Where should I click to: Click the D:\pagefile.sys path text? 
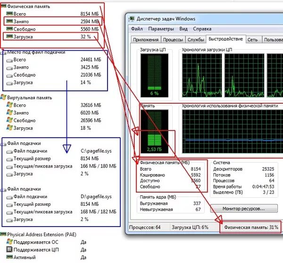96,197
